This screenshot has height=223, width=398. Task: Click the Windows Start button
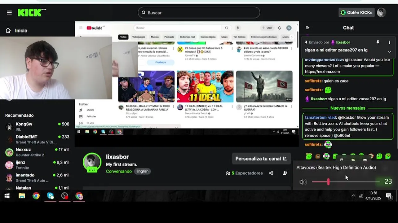(7, 196)
